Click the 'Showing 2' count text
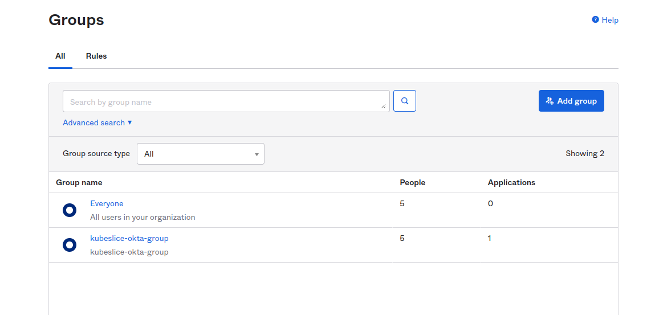This screenshot has width=651, height=315. click(x=584, y=154)
